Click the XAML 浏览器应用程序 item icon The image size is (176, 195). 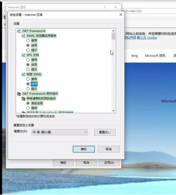[x=23, y=36]
